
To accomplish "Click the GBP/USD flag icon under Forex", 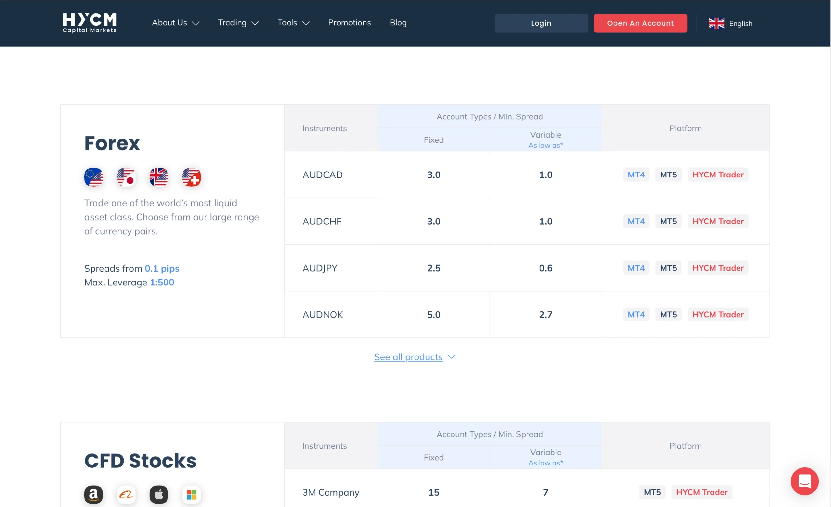I will point(159,177).
